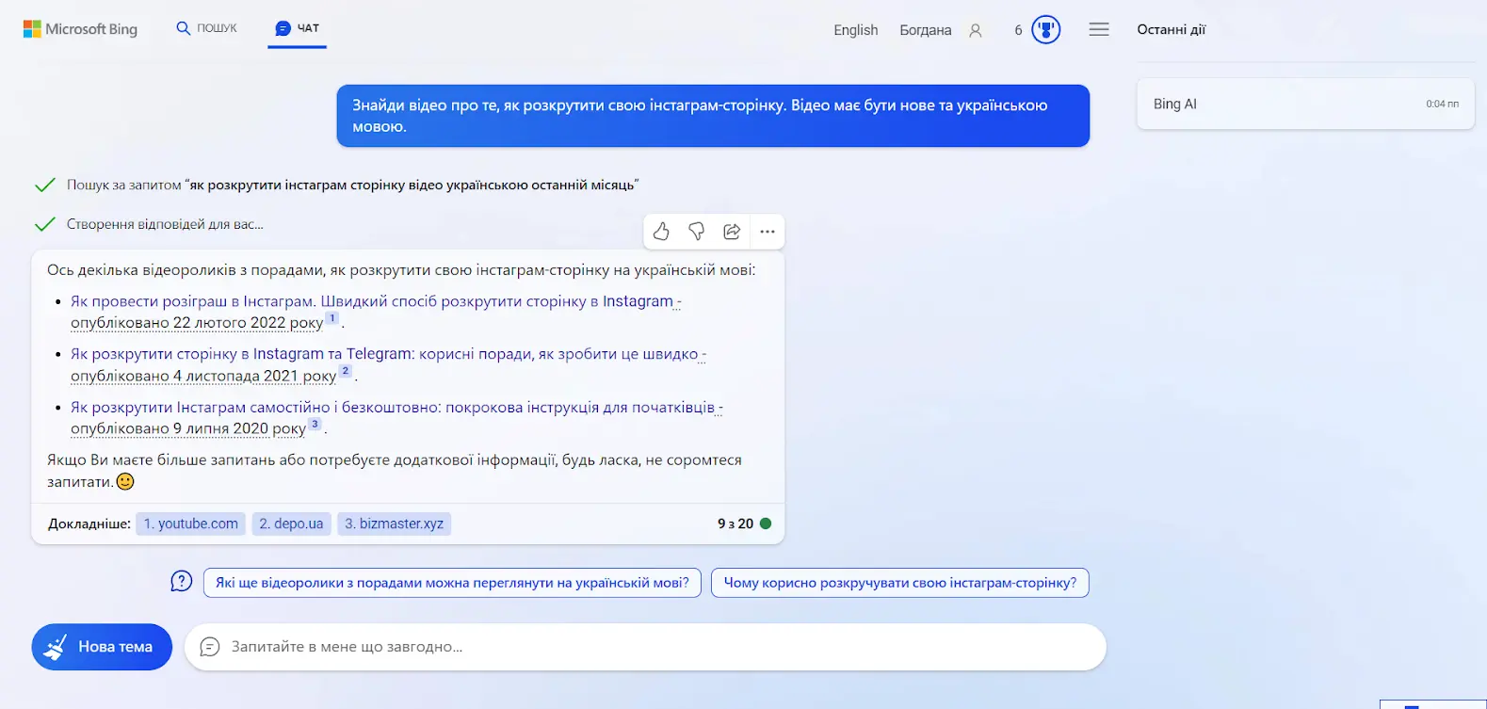Open the Rewards trophy icon
The height and width of the screenshot is (709, 1487).
pyautogui.click(x=1045, y=29)
